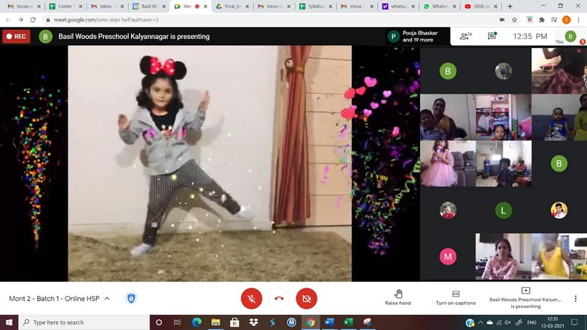Go forward in browser history
The image size is (587, 330).
click(x=21, y=20)
